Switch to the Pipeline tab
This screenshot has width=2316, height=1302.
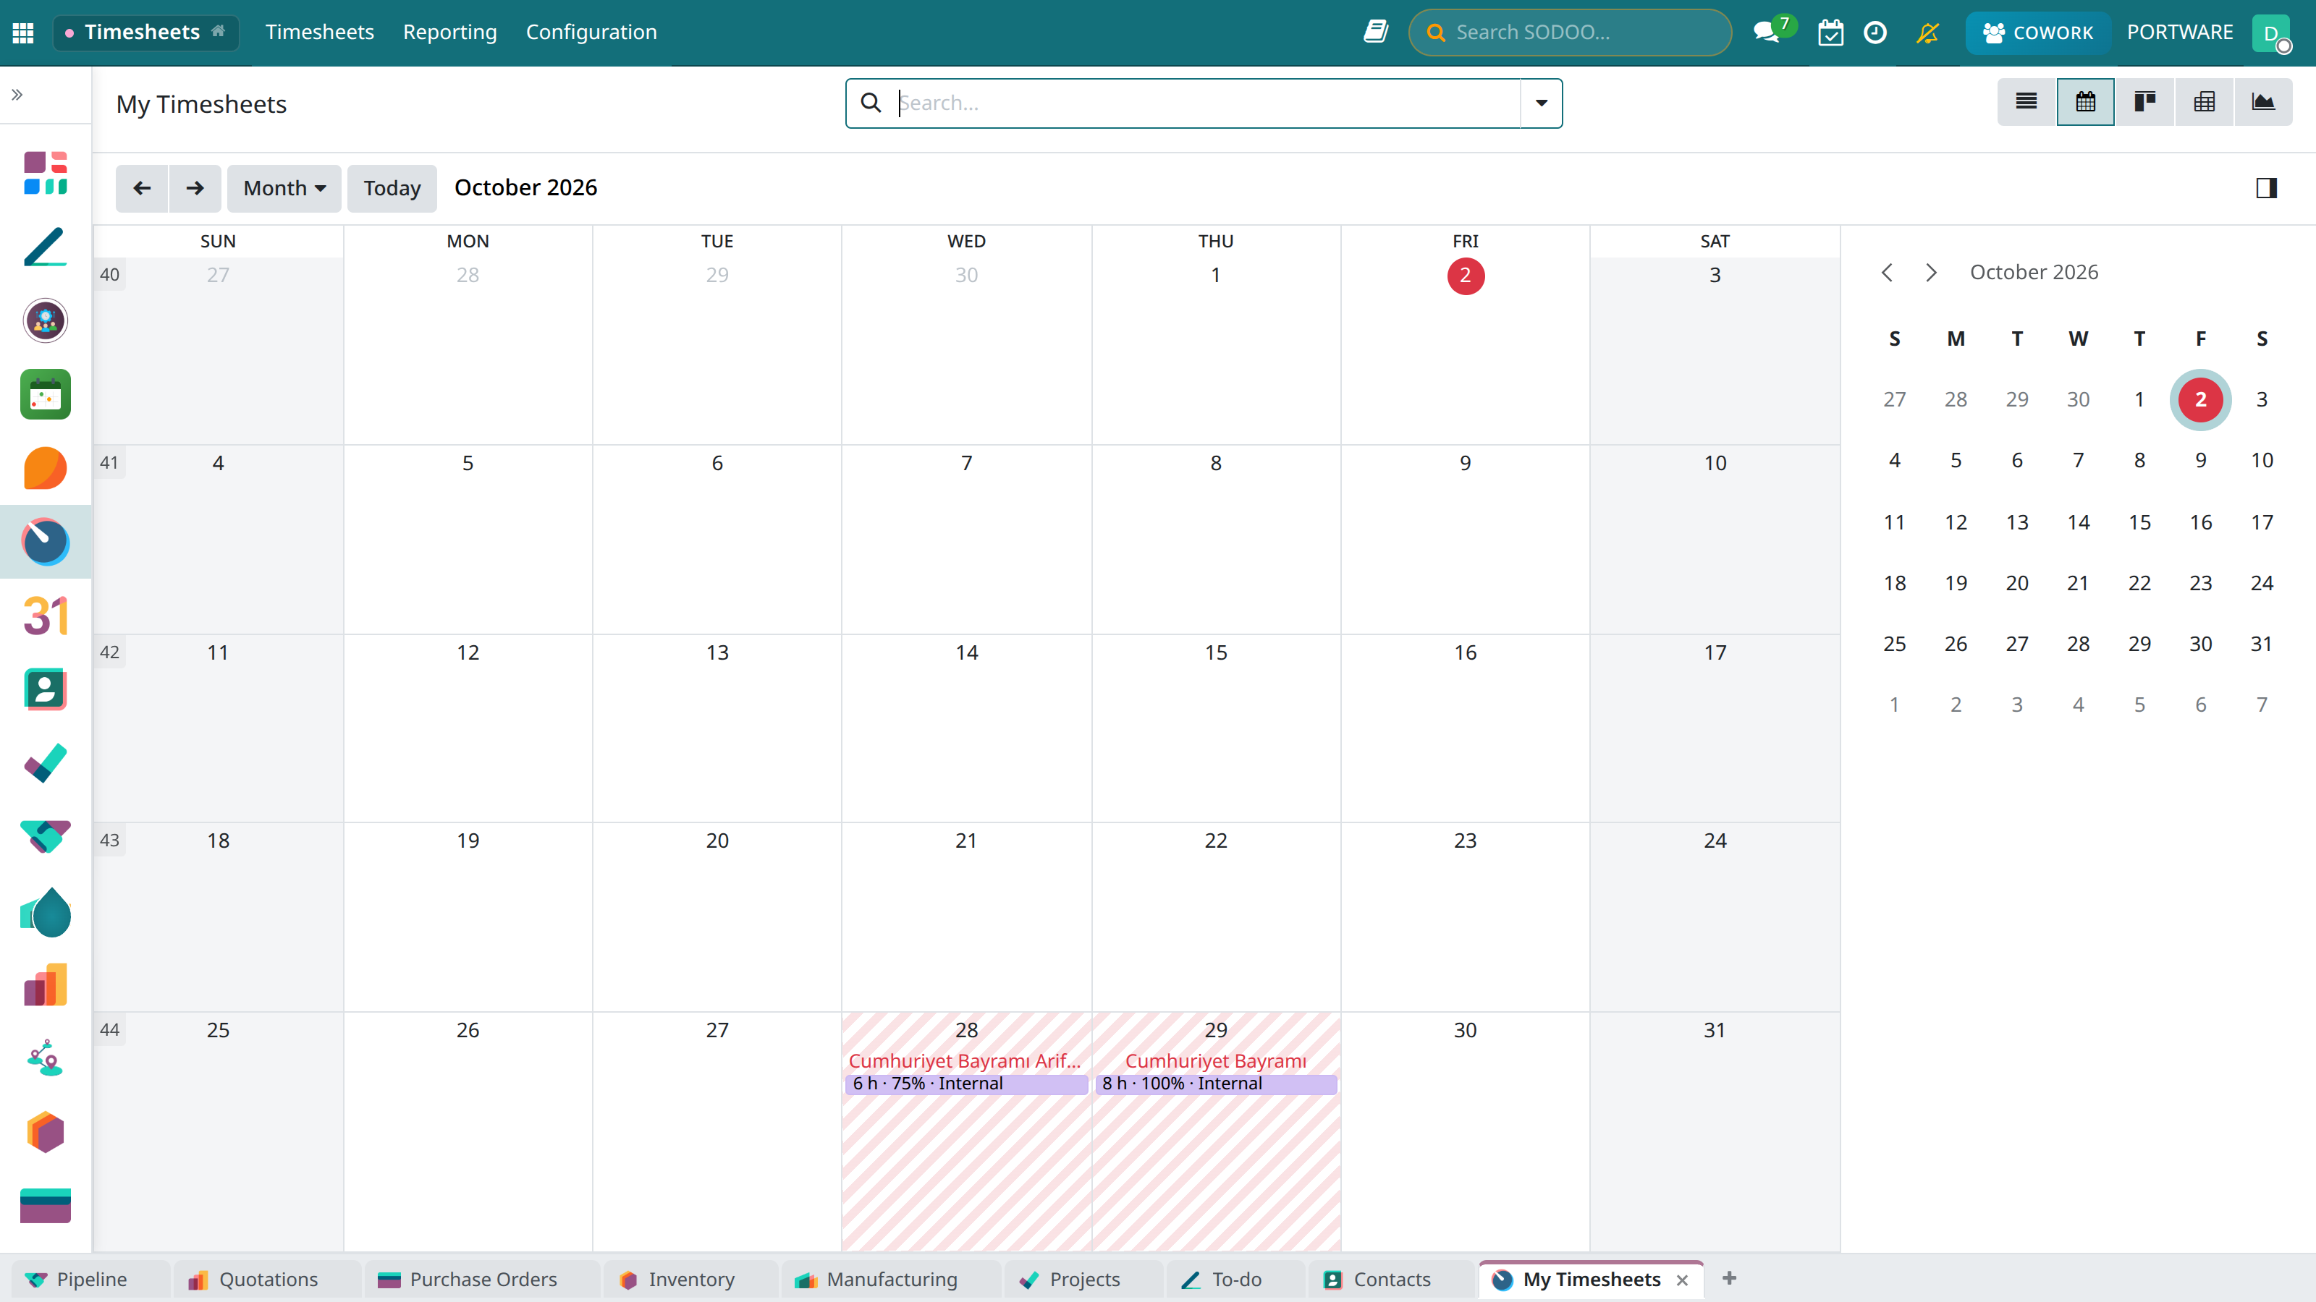pos(90,1279)
